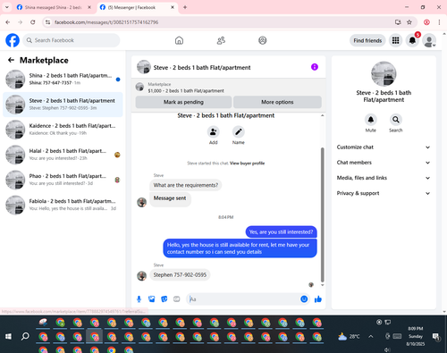
Task: Add people using the Add icon
Action: (x=214, y=131)
